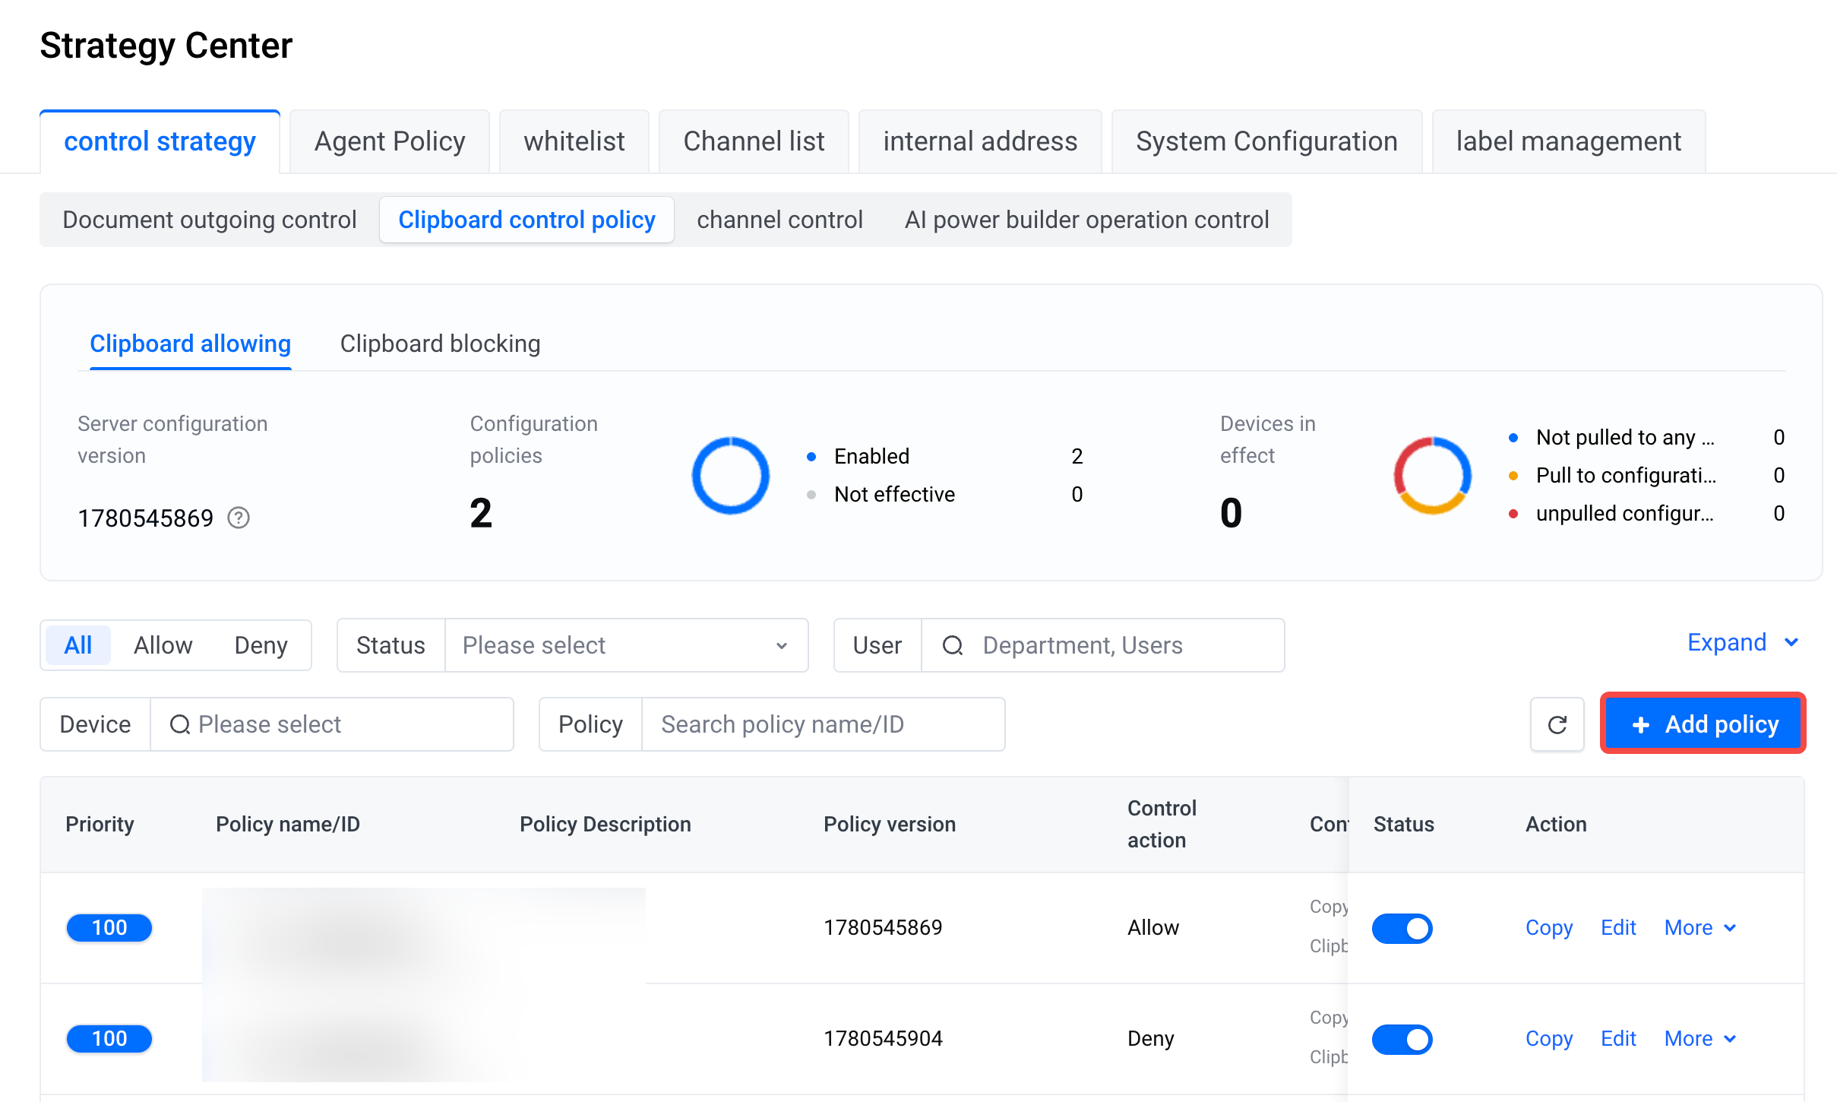Viewport: 1837px width, 1102px height.
Task: Click priority badge 100 in Allow row
Action: [x=109, y=928]
